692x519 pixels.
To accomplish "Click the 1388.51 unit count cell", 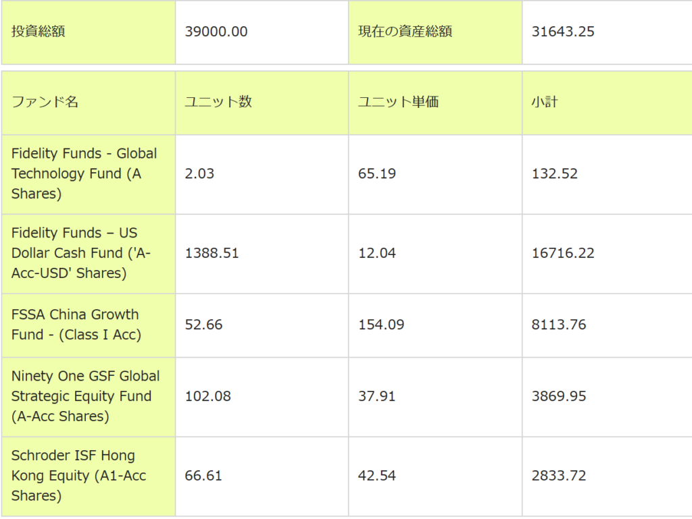I will click(212, 253).
